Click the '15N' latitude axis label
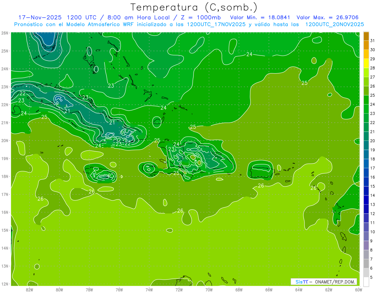Screen dimensions: 381x294 pyautogui.click(x=5, y=230)
